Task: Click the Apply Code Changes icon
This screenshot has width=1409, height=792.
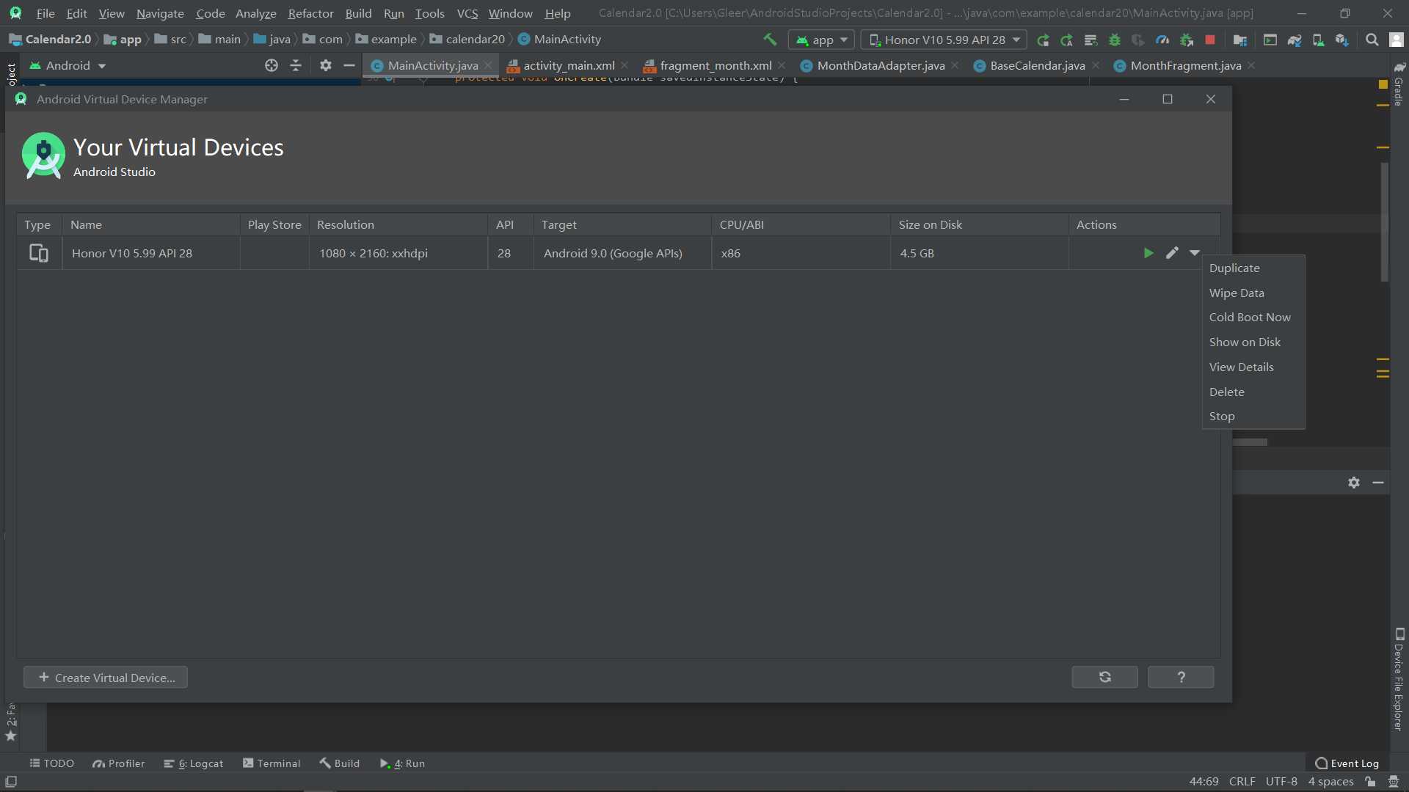Action: pyautogui.click(x=1091, y=40)
